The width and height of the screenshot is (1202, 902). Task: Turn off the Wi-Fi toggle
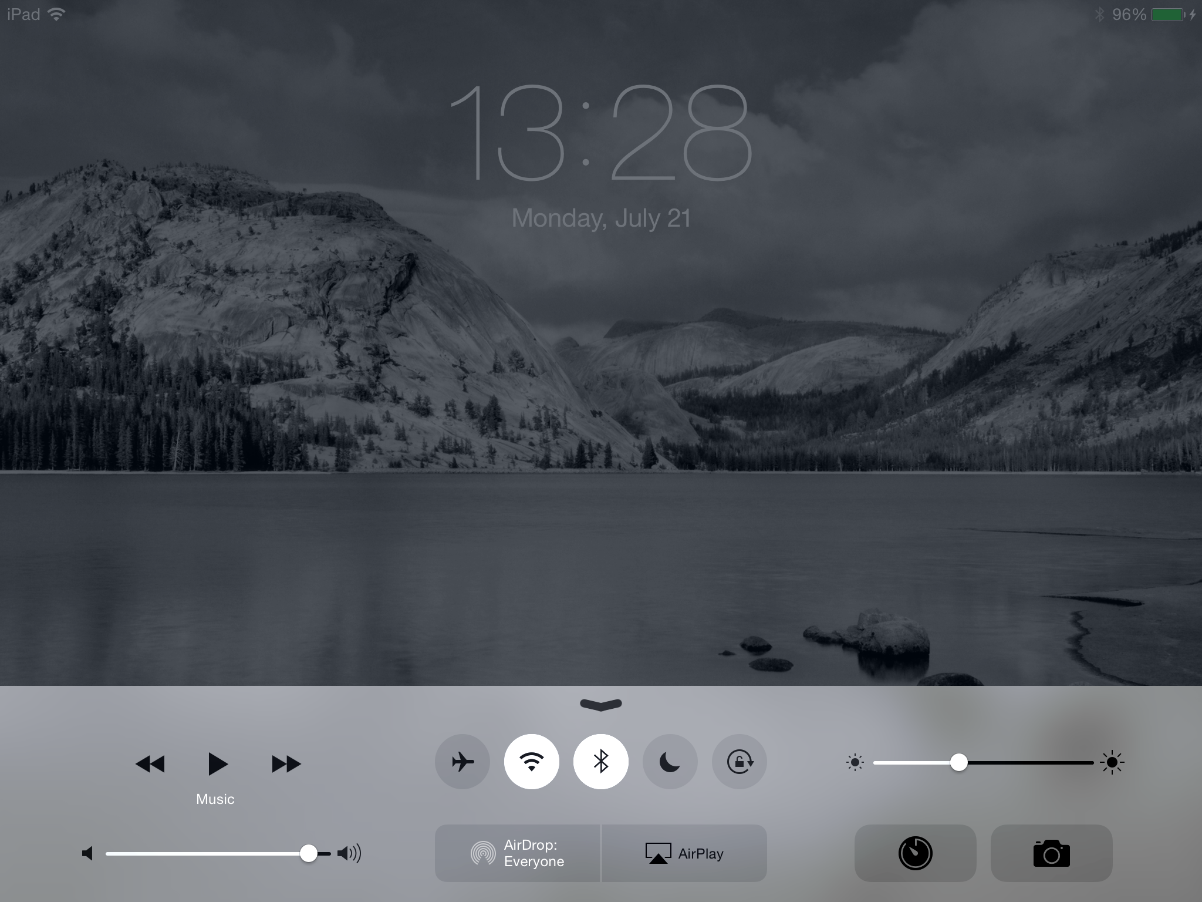[532, 762]
